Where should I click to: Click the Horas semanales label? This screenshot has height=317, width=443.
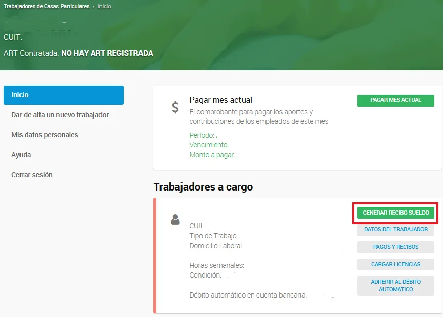(217, 265)
